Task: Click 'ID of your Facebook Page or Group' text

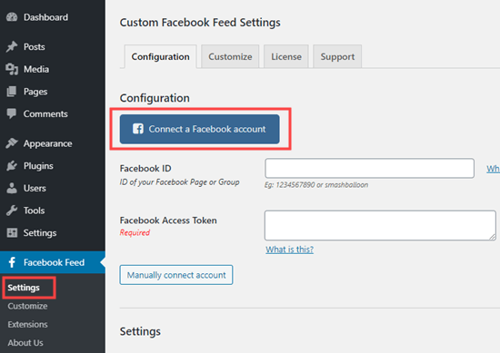Action: point(179,182)
